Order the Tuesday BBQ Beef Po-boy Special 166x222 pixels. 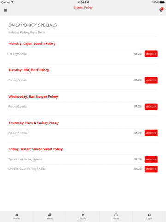151,80
